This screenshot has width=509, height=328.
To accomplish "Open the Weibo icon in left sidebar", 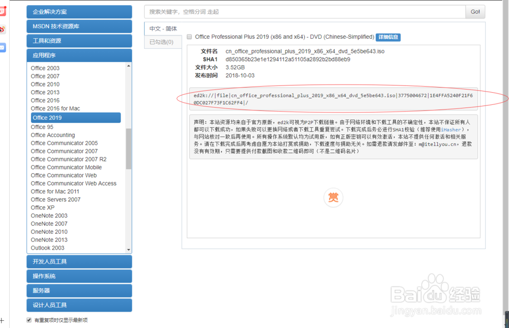I will pos(2,30).
